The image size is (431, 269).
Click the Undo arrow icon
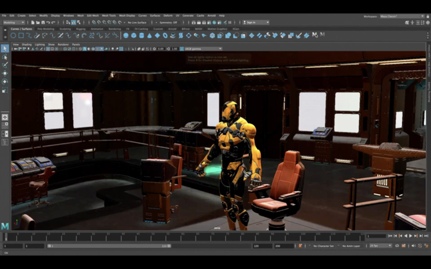tap(48, 23)
